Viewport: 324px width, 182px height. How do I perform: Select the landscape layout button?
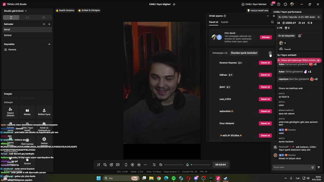point(27,17)
